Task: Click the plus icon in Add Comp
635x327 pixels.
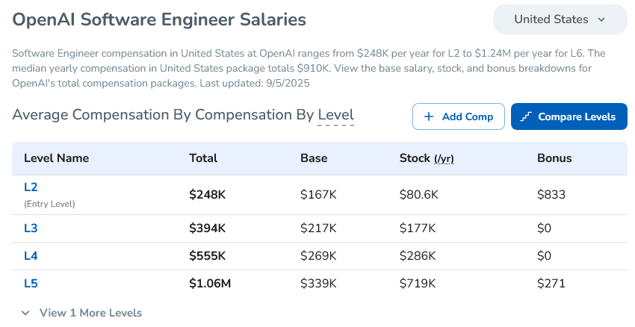Action: coord(429,116)
